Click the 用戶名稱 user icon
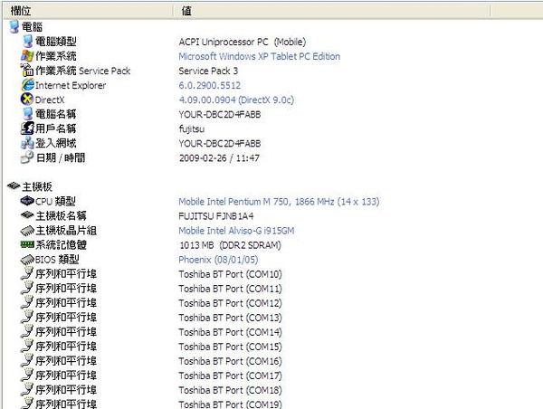Screen dimensions: 543x409 [27, 128]
